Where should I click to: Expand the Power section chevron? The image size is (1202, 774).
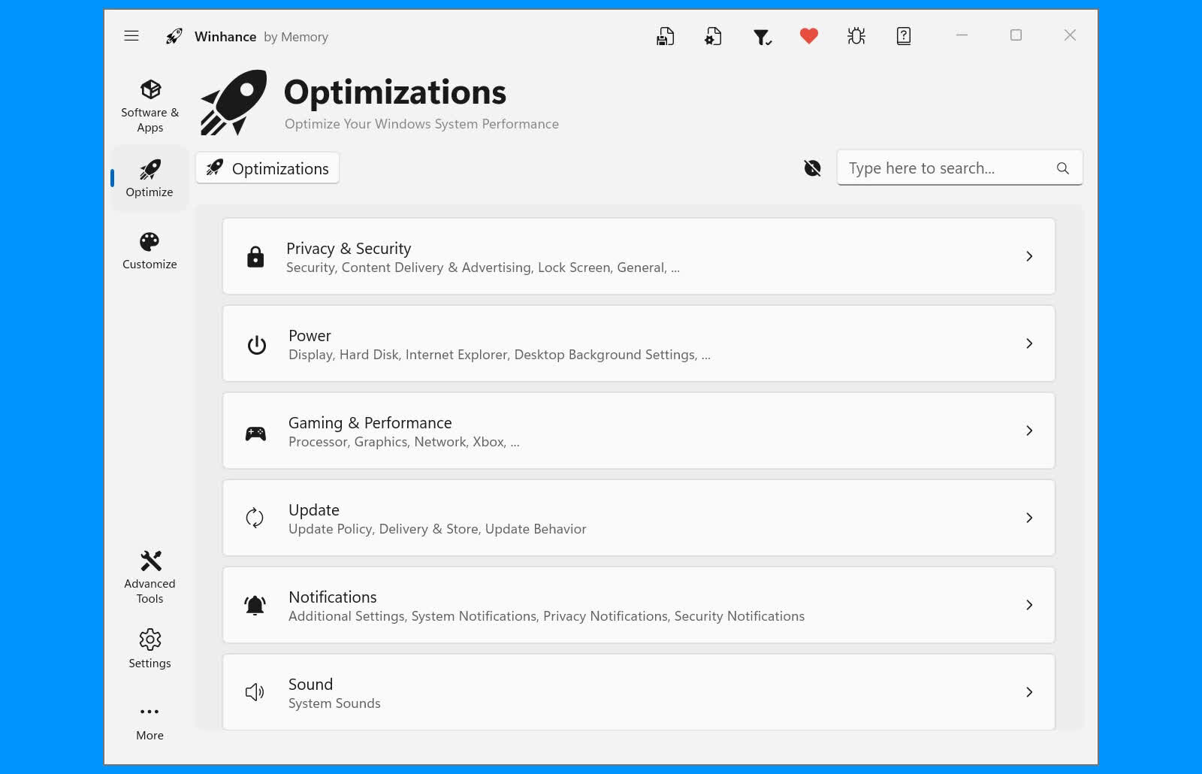[x=1029, y=343]
